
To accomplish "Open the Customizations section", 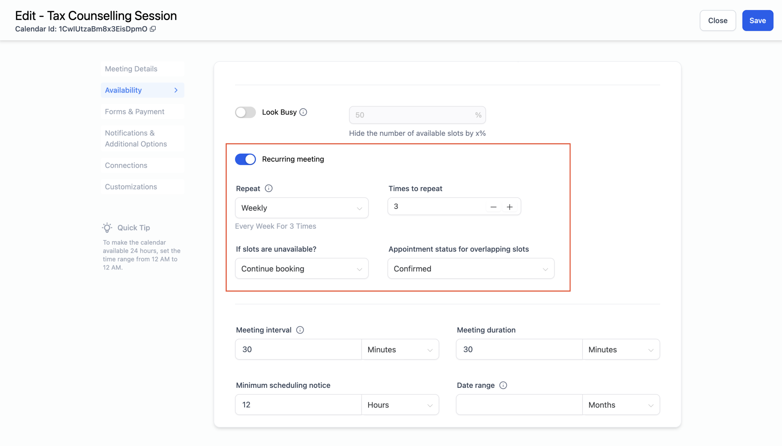I will 131,187.
